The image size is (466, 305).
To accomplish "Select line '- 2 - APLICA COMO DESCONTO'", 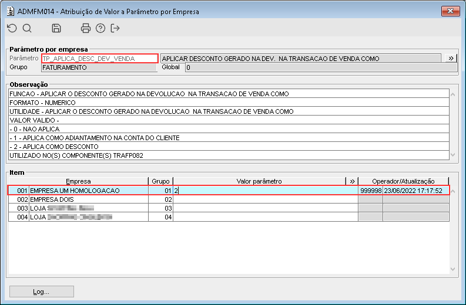I will click(229, 147).
